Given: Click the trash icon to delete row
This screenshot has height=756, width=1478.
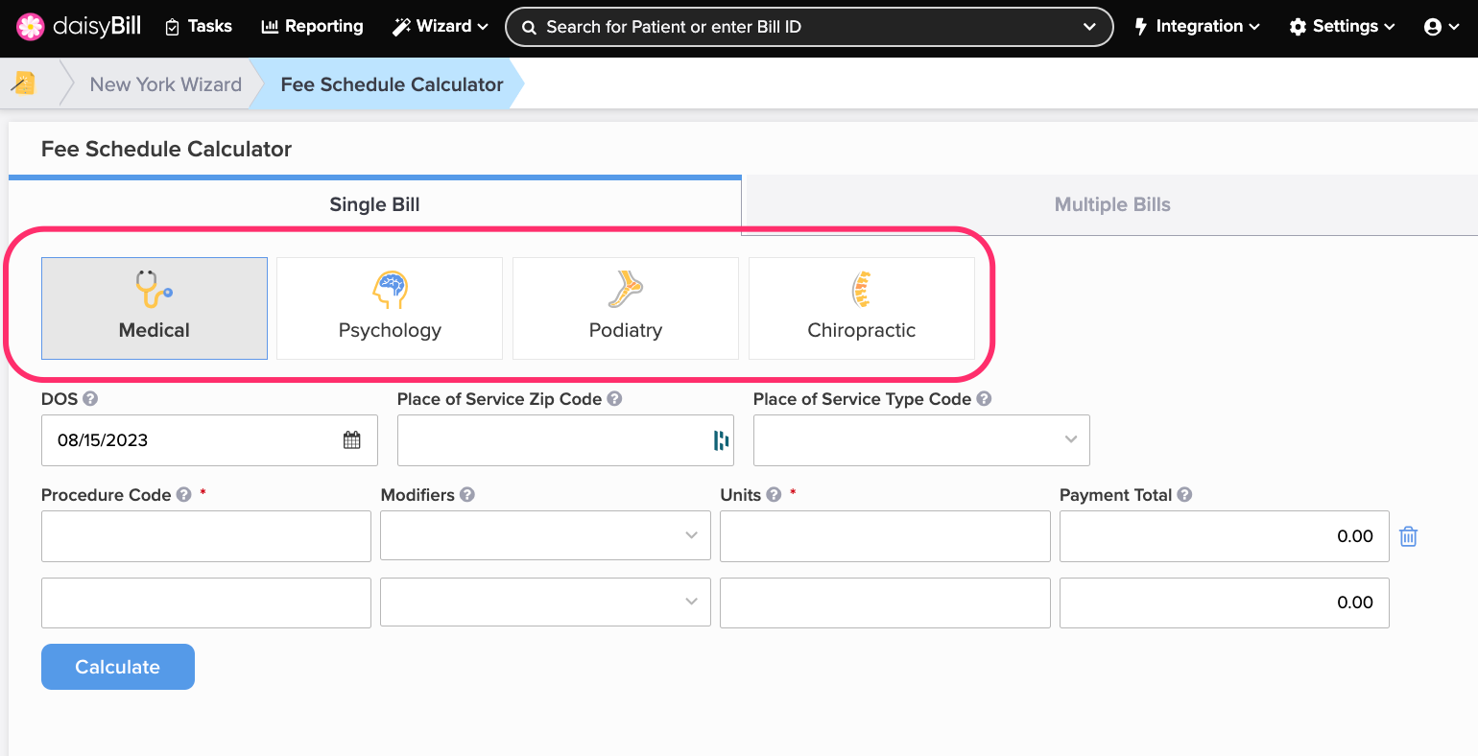Looking at the screenshot, I should coord(1408,536).
